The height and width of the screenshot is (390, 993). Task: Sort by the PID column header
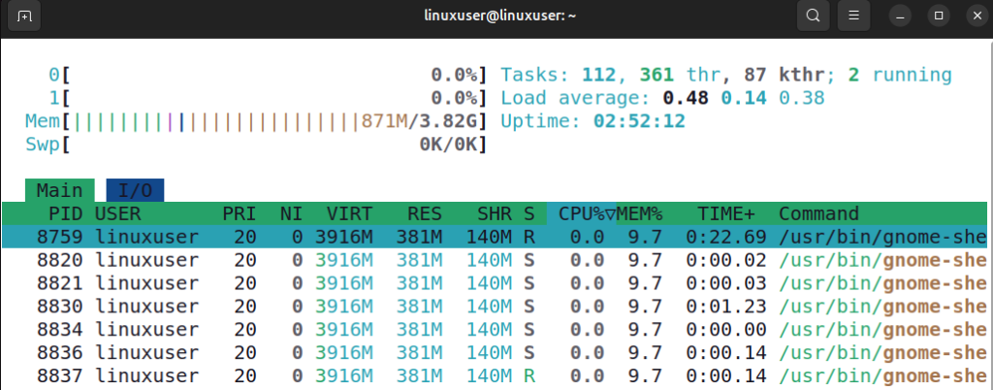(65, 213)
